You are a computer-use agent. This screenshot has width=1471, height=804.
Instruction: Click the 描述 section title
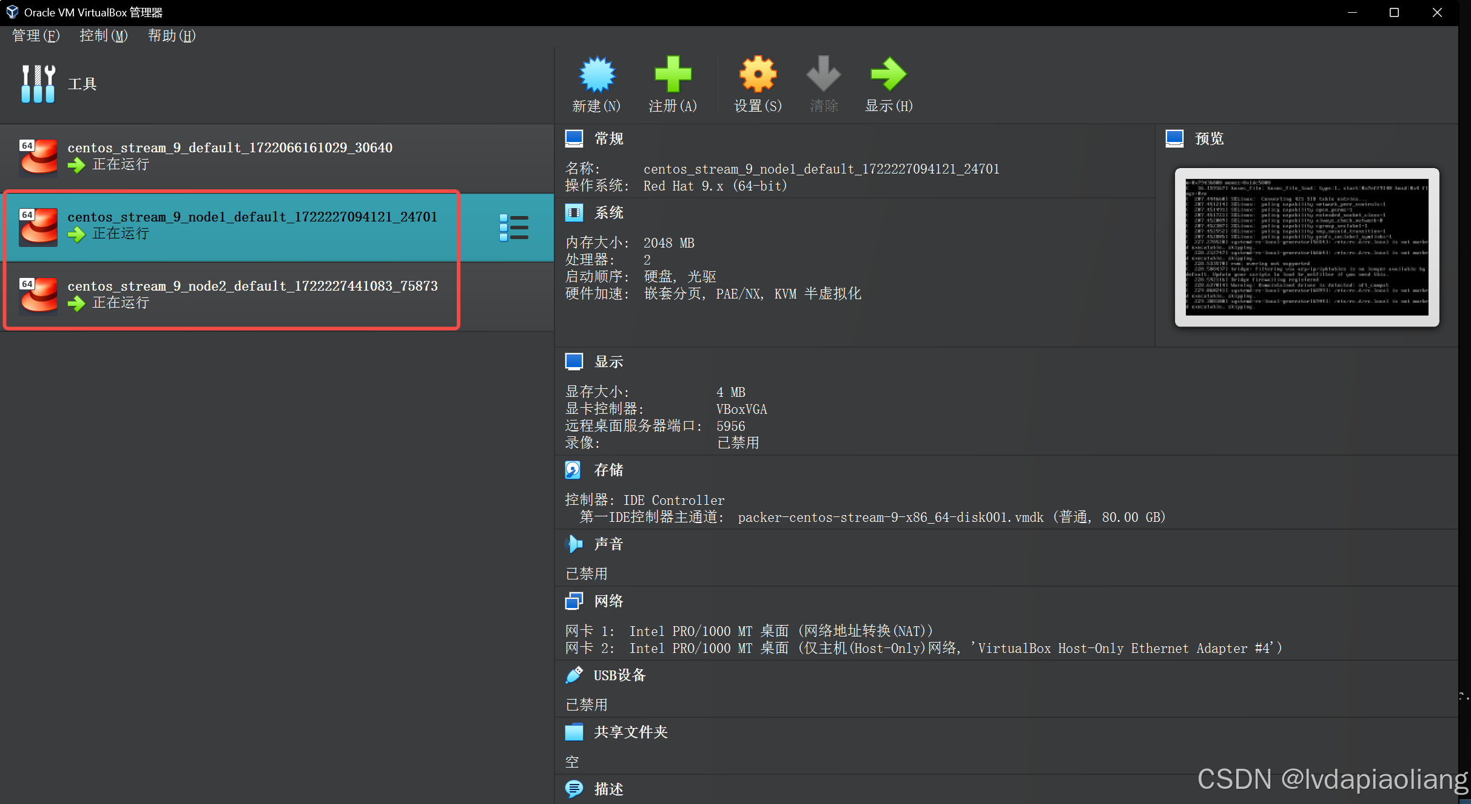click(609, 789)
